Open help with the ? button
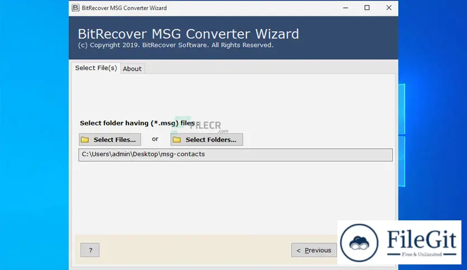The width and height of the screenshot is (467, 270). click(x=90, y=250)
